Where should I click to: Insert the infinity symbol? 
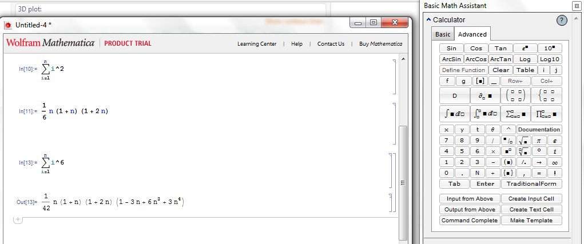pos(555,162)
